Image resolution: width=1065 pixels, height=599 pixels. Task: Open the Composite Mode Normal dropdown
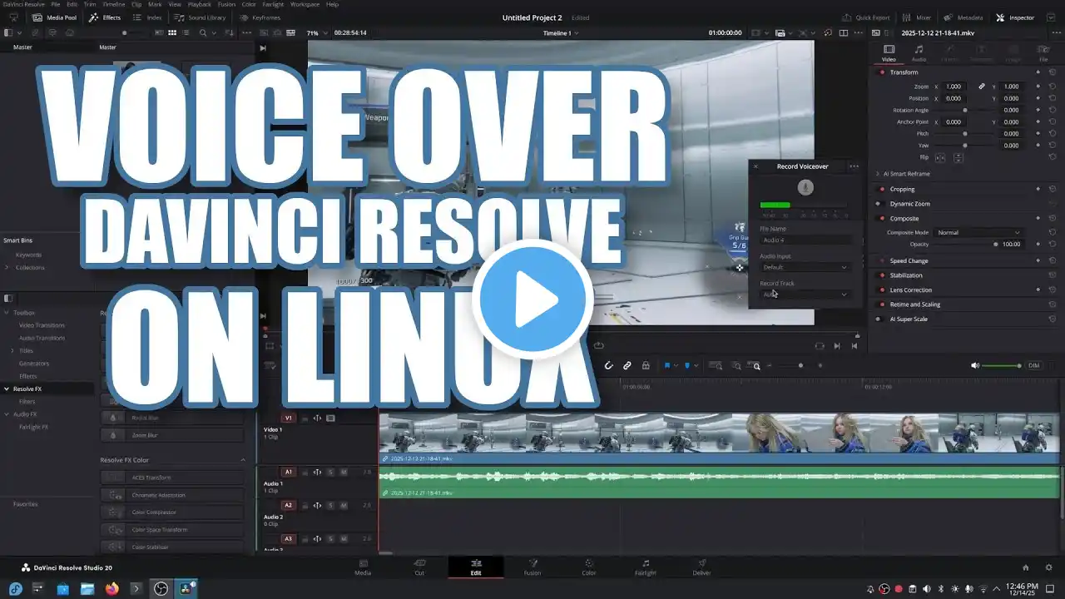pyautogui.click(x=978, y=232)
